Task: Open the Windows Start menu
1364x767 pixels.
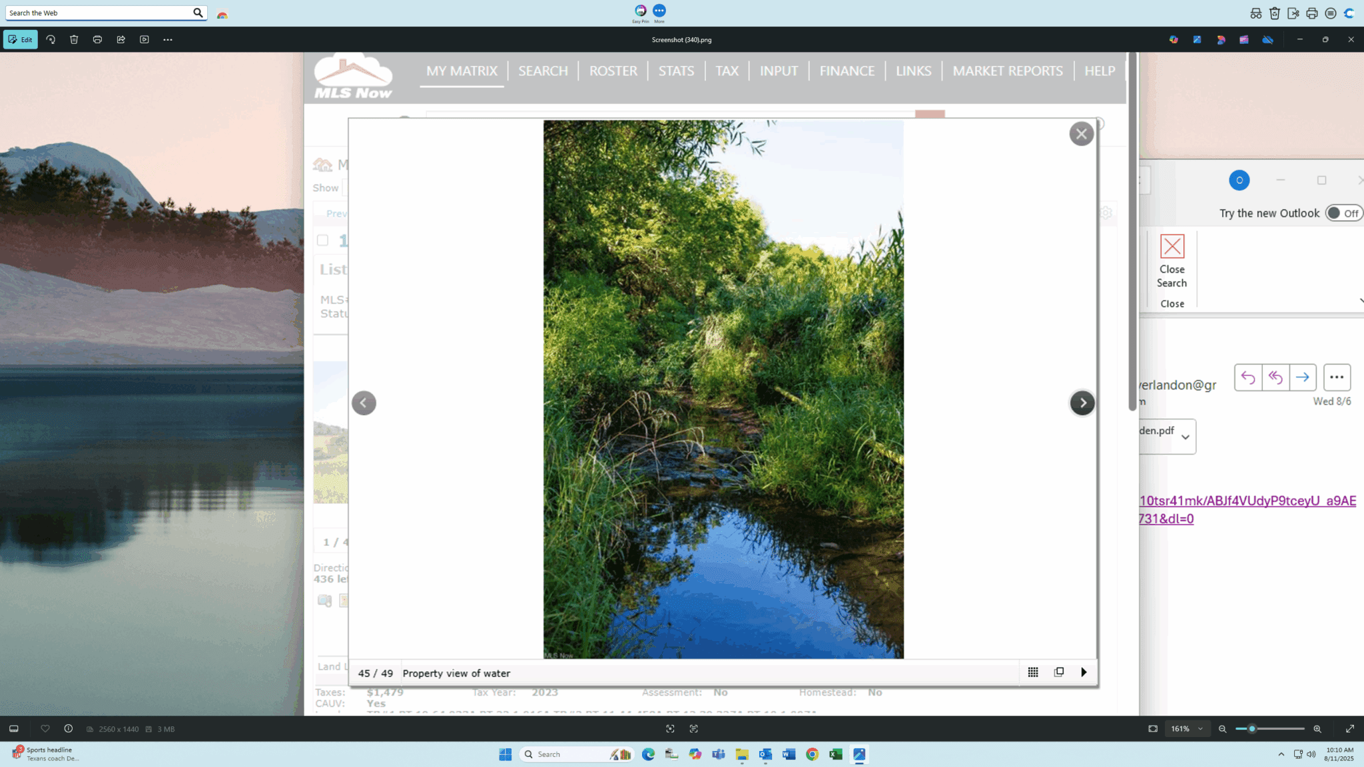Action: tap(505, 754)
